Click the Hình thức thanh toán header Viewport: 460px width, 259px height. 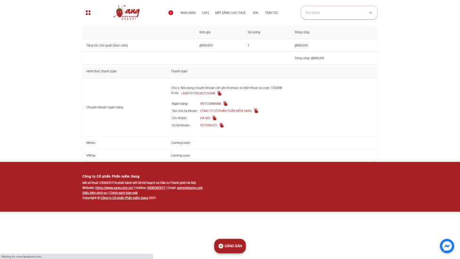[x=101, y=71]
